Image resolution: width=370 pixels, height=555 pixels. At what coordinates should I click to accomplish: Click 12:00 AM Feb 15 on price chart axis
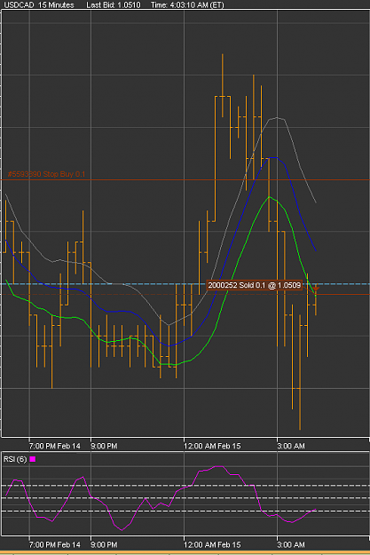[212, 446]
